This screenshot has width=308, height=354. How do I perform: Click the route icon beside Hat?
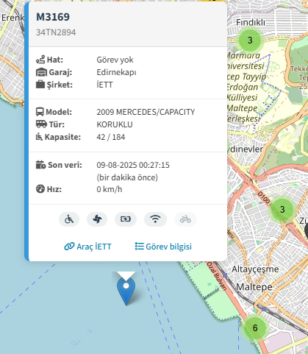(40, 60)
